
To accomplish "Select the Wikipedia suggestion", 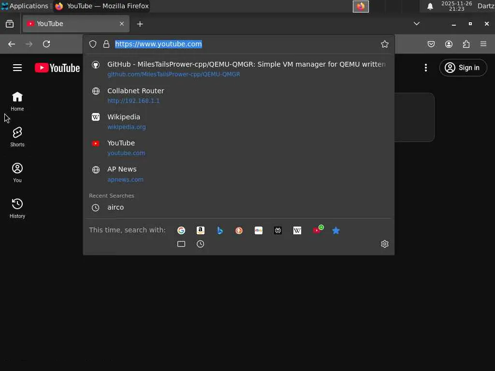I will [x=239, y=121].
